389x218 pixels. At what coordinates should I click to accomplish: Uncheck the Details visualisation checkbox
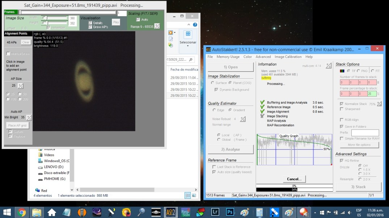coord(90,23)
